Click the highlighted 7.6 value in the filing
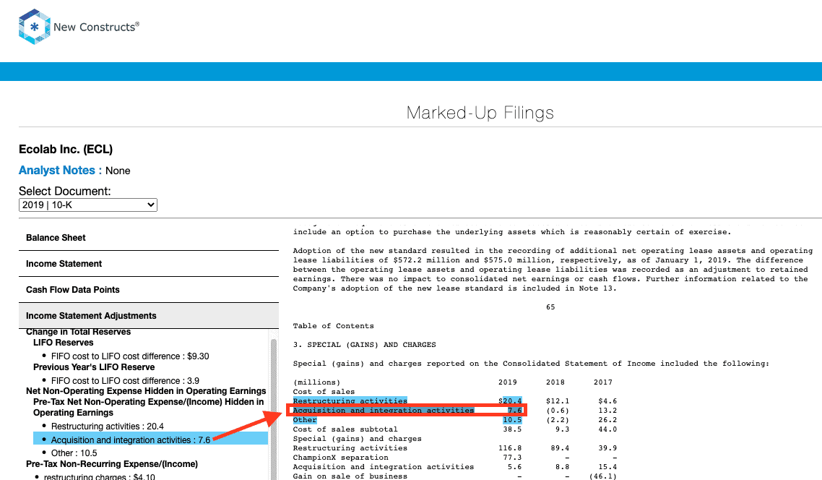Screen dimensions: 822x480 [x=515, y=410]
